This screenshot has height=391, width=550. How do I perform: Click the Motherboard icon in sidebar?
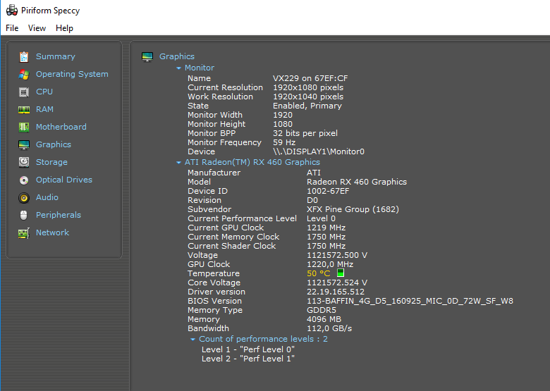click(x=24, y=127)
